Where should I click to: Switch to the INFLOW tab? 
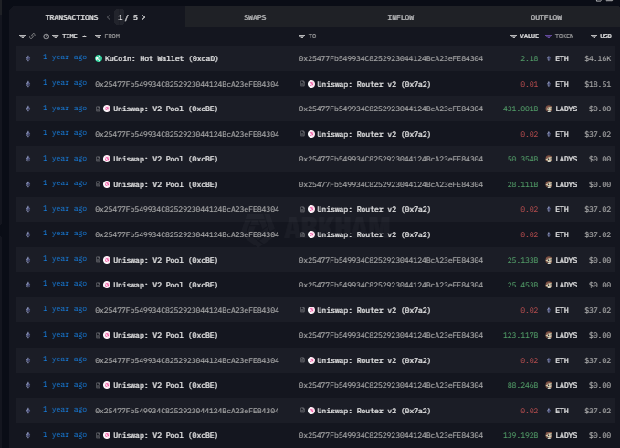[401, 17]
